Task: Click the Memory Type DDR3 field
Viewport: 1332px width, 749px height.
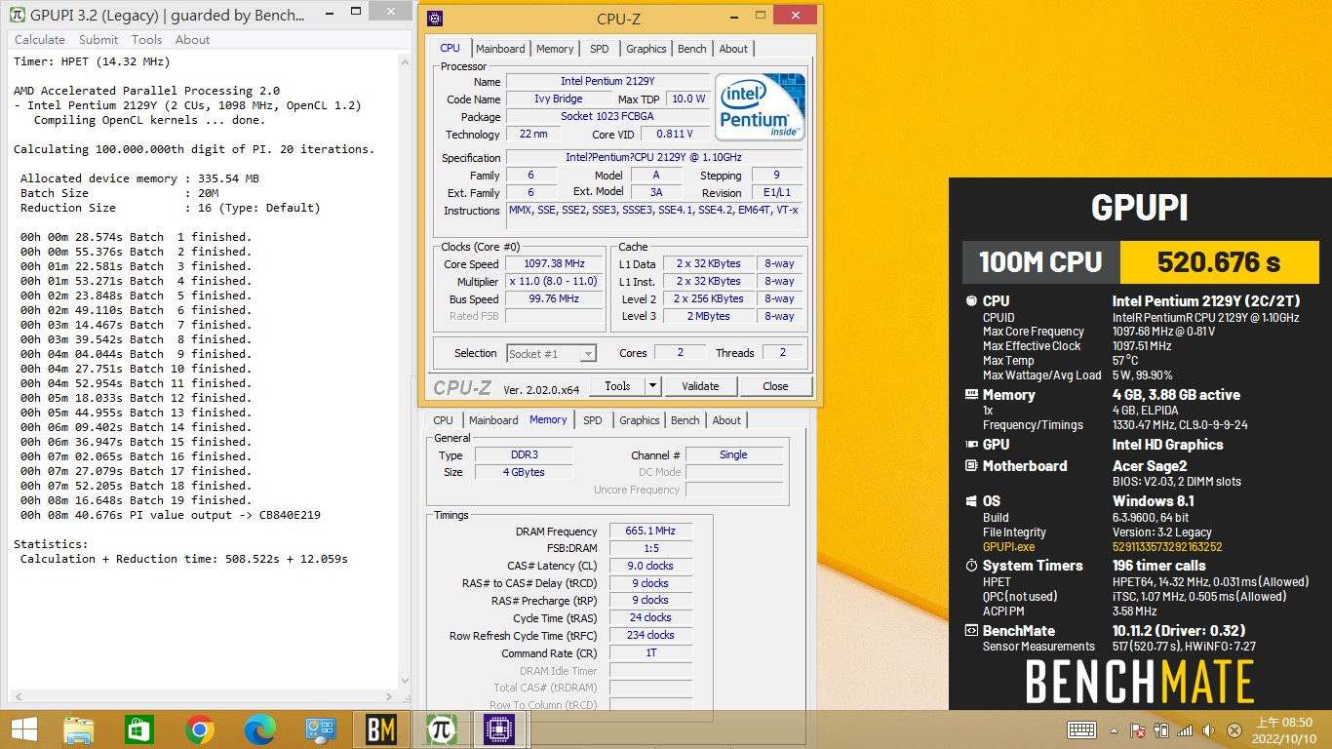Action: point(524,455)
